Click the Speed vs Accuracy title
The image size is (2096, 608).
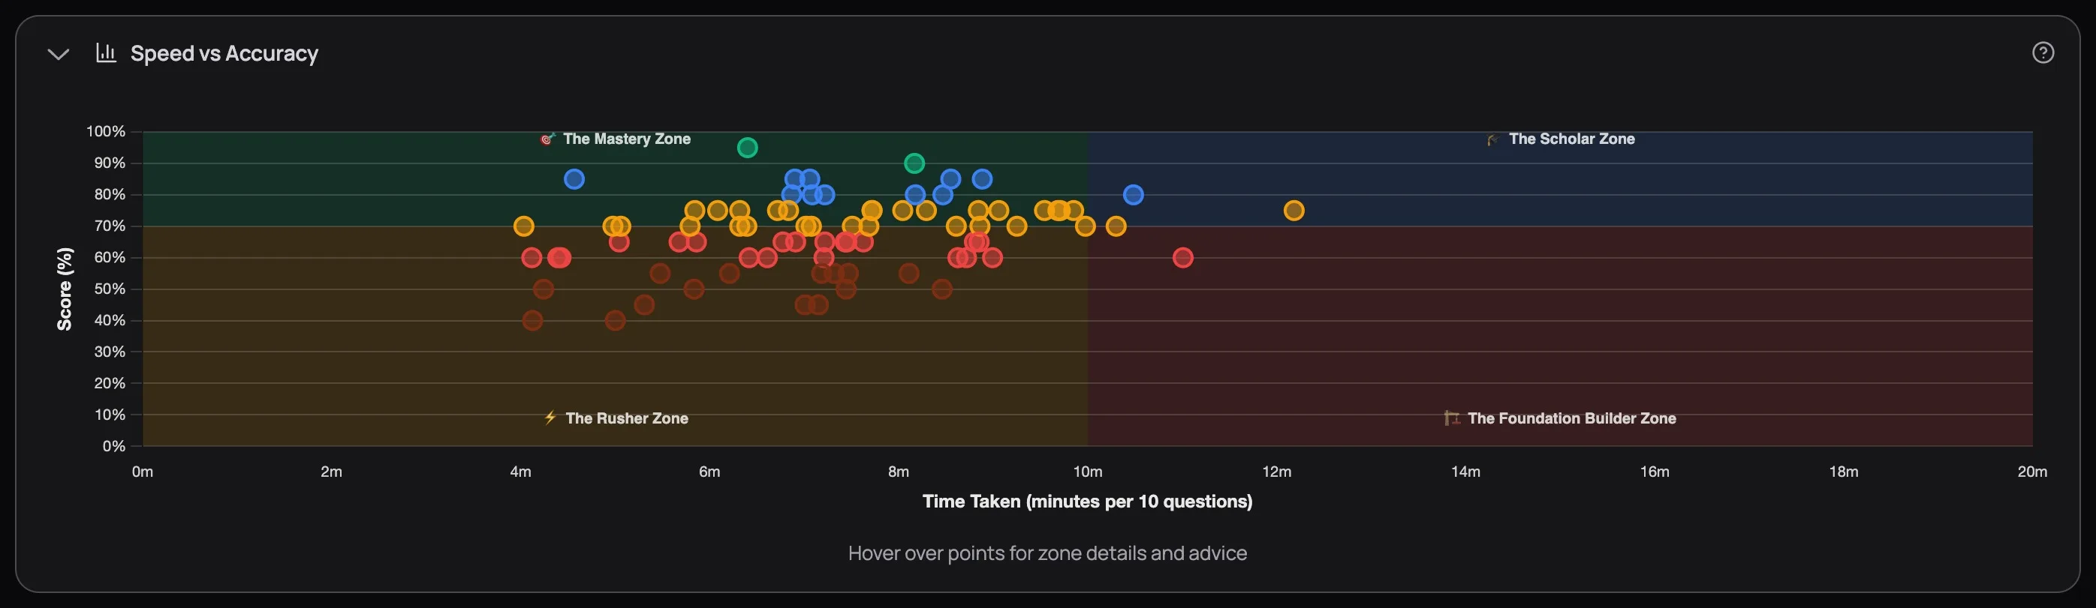224,52
